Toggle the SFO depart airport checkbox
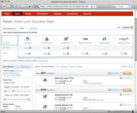Image resolution: width=137 pixels, height=113 pixels. click(4, 109)
